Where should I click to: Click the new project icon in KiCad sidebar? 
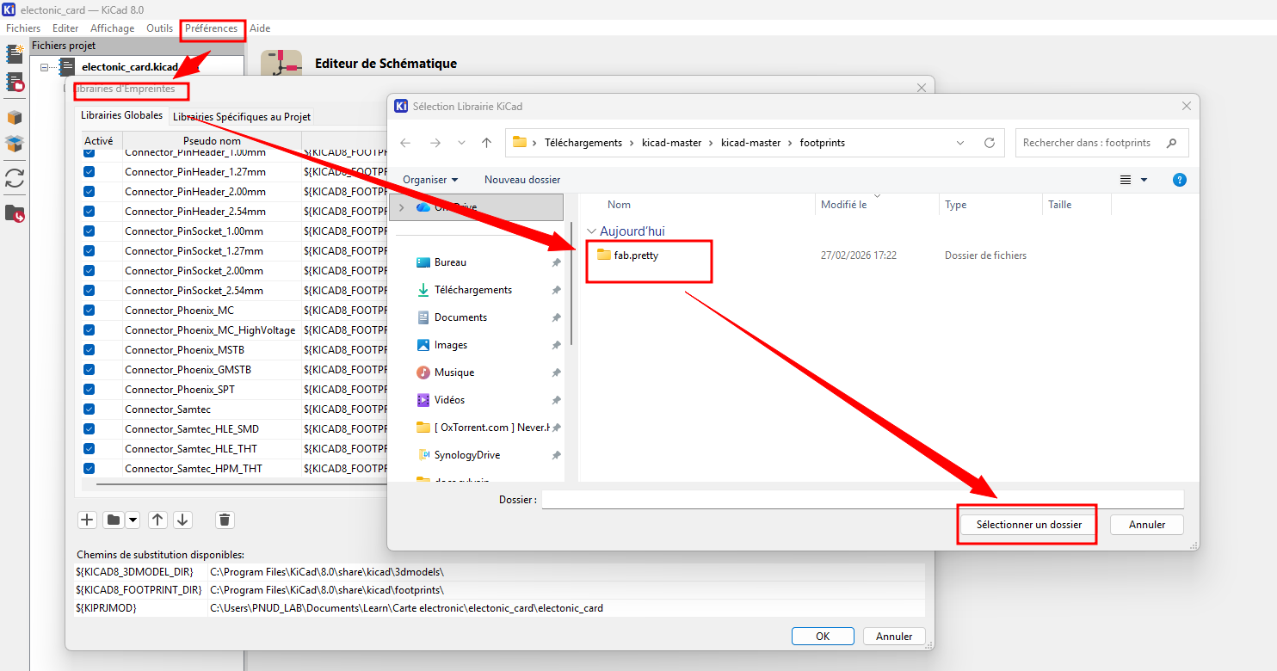coord(15,54)
